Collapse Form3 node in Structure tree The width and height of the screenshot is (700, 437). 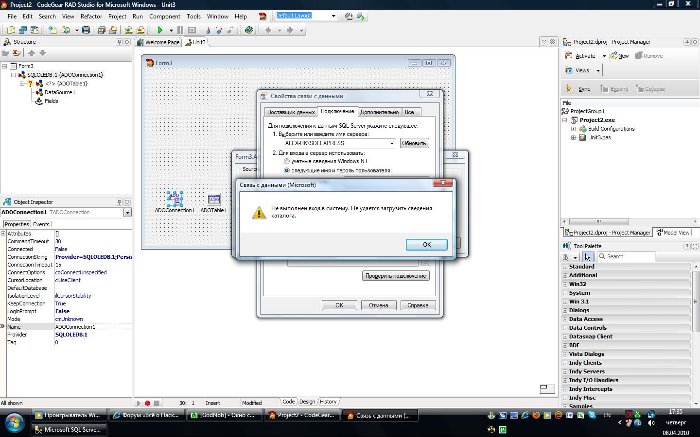tap(4, 66)
